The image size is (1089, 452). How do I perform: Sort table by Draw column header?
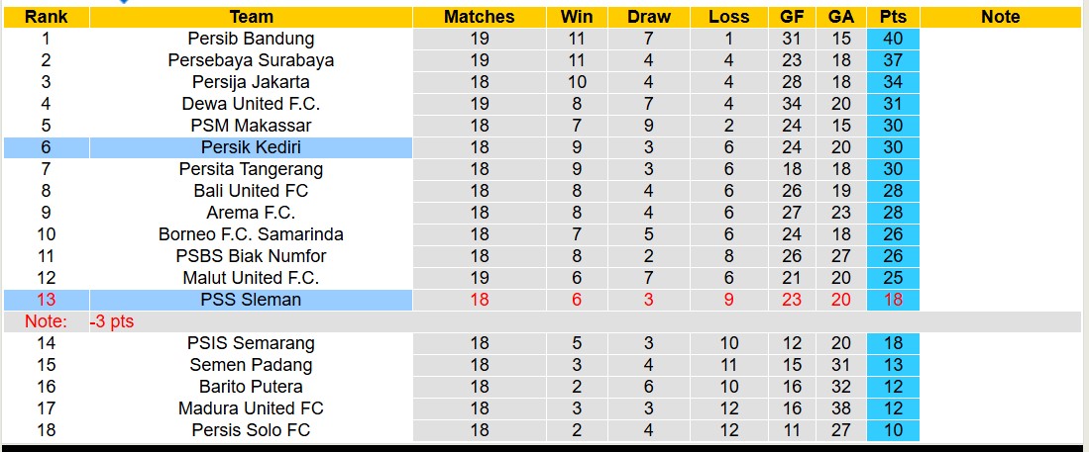(x=649, y=17)
